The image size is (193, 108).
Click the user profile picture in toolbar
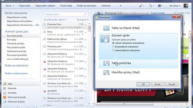point(186,6)
